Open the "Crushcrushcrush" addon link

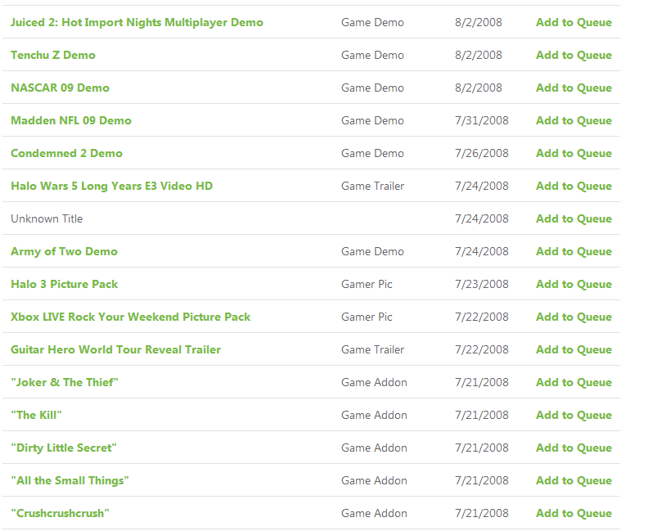pos(60,513)
